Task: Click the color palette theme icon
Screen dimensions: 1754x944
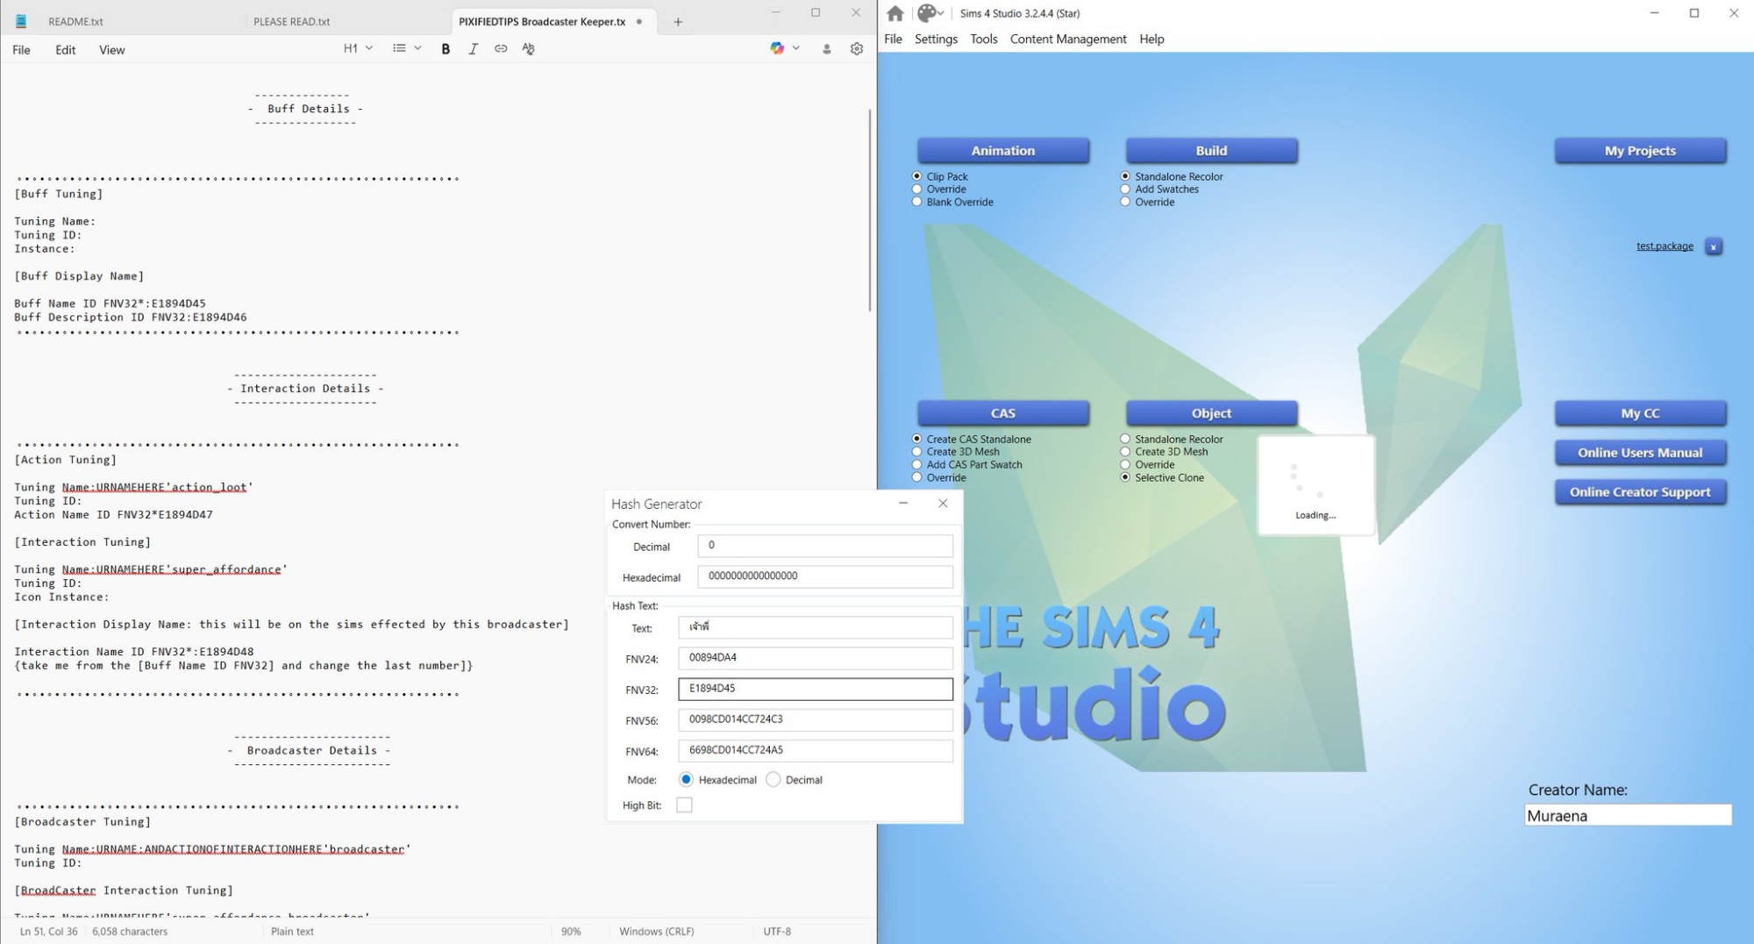Action: click(x=926, y=13)
